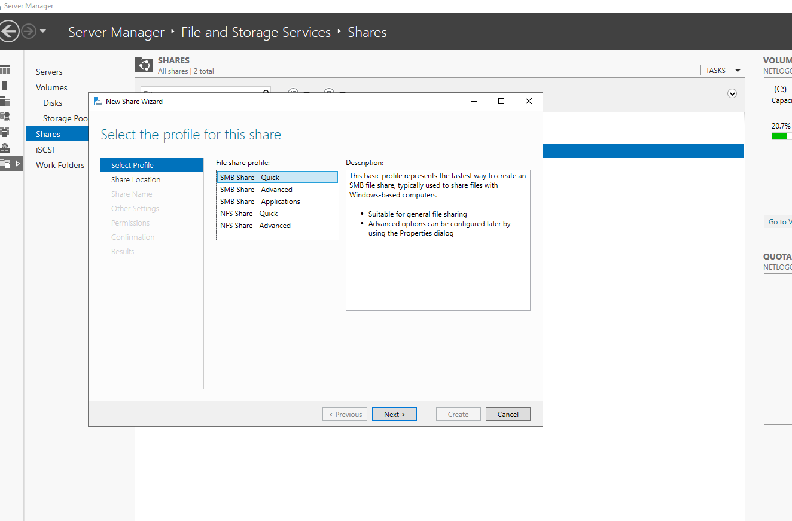The image size is (792, 521).
Task: Open the navigation history dropdown arrow
Action: click(x=43, y=31)
